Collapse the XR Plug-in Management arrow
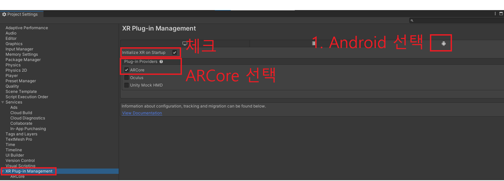Viewport: 504px width, 181px height. coord(3,171)
